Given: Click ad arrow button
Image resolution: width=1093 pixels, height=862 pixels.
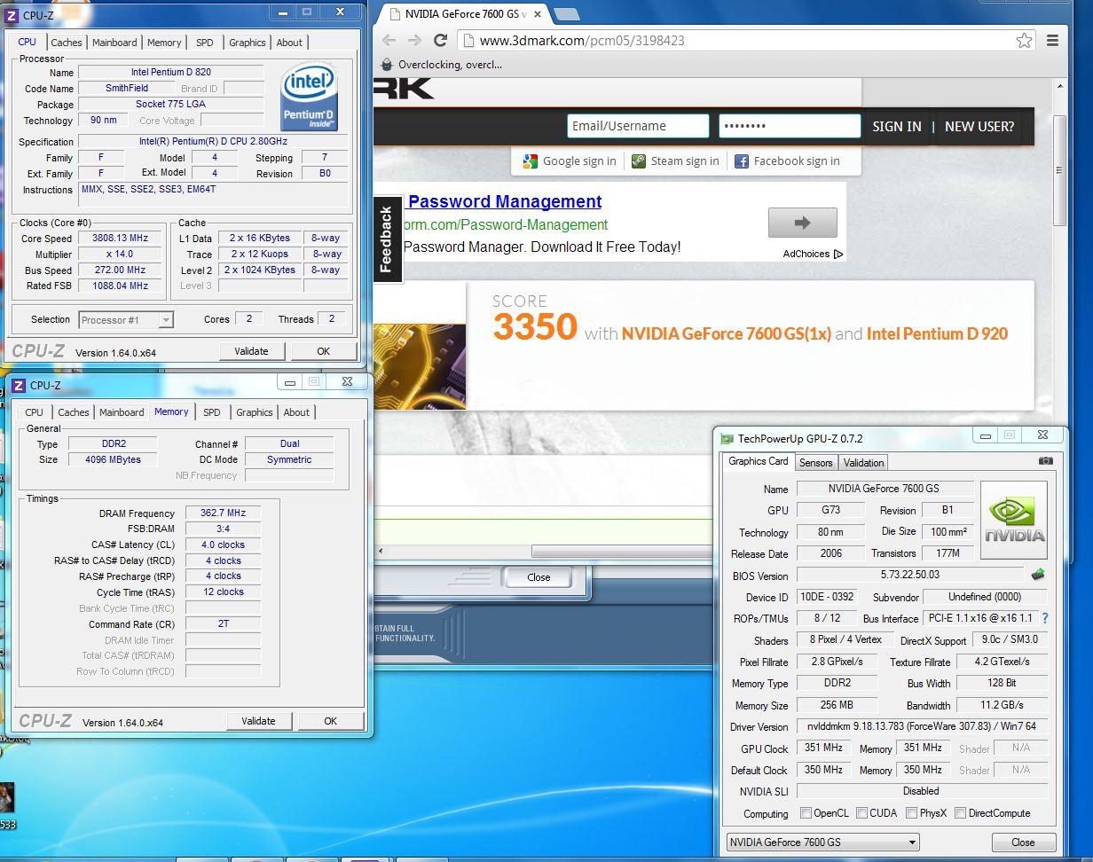Looking at the screenshot, I should tap(803, 223).
